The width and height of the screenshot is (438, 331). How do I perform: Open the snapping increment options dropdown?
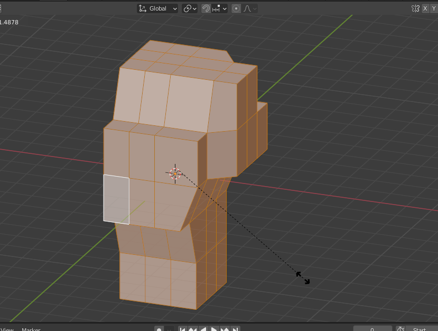220,8
